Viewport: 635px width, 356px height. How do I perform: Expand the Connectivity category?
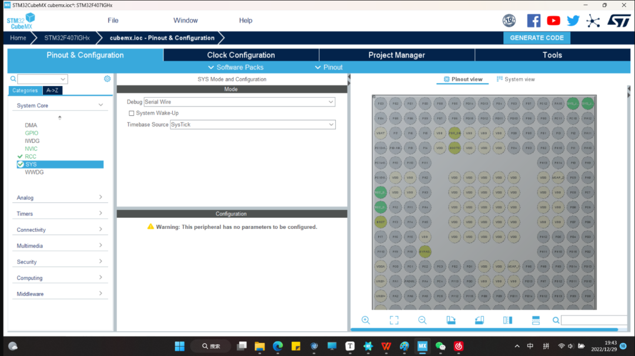(59, 229)
